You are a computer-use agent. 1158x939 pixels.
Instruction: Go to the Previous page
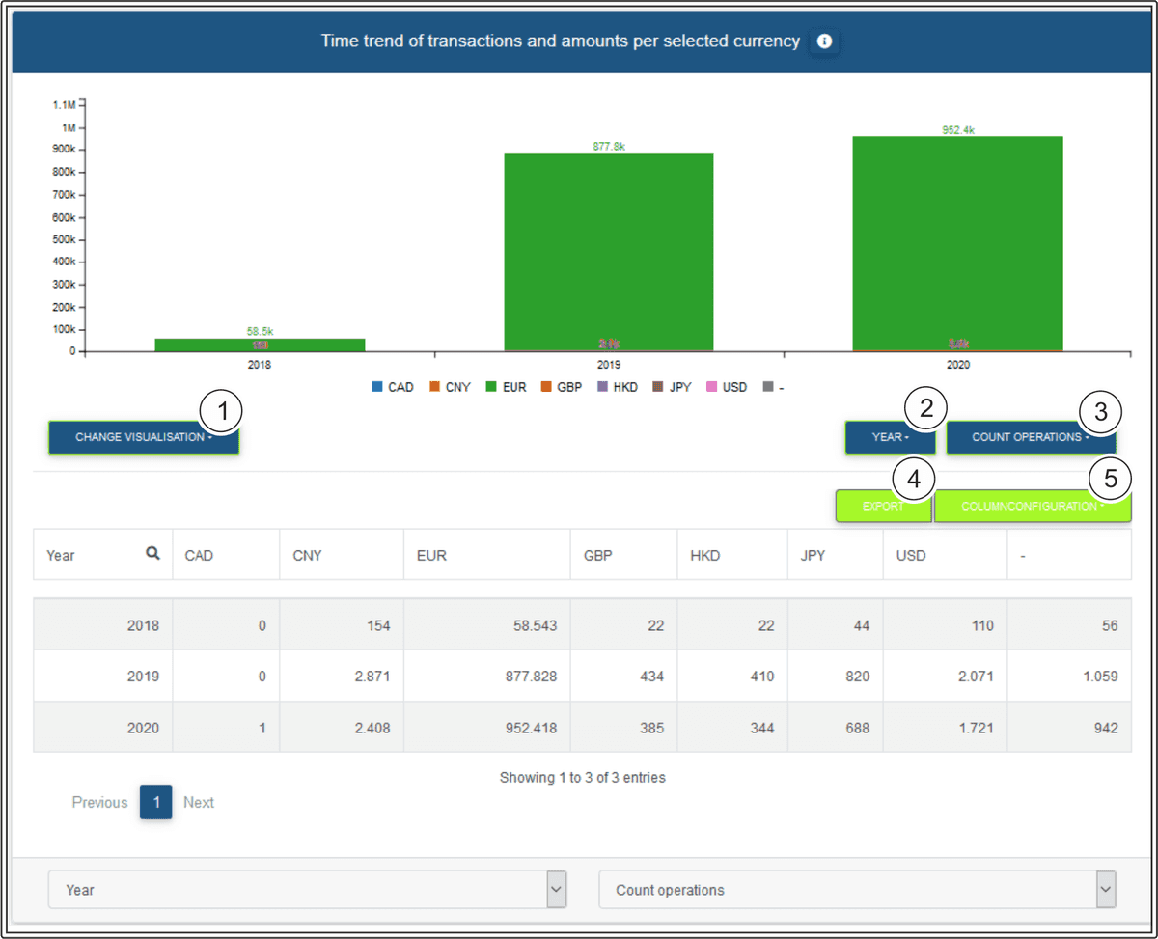(99, 802)
